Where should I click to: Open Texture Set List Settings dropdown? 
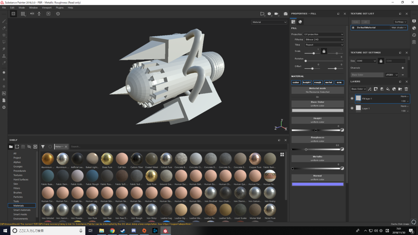pos(400,22)
